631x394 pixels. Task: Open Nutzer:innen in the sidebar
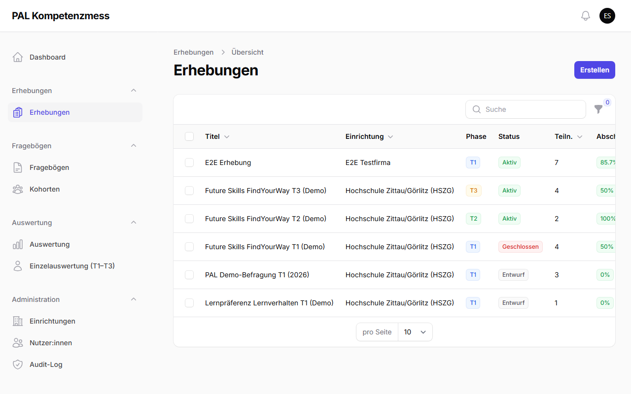pyautogui.click(x=75, y=343)
